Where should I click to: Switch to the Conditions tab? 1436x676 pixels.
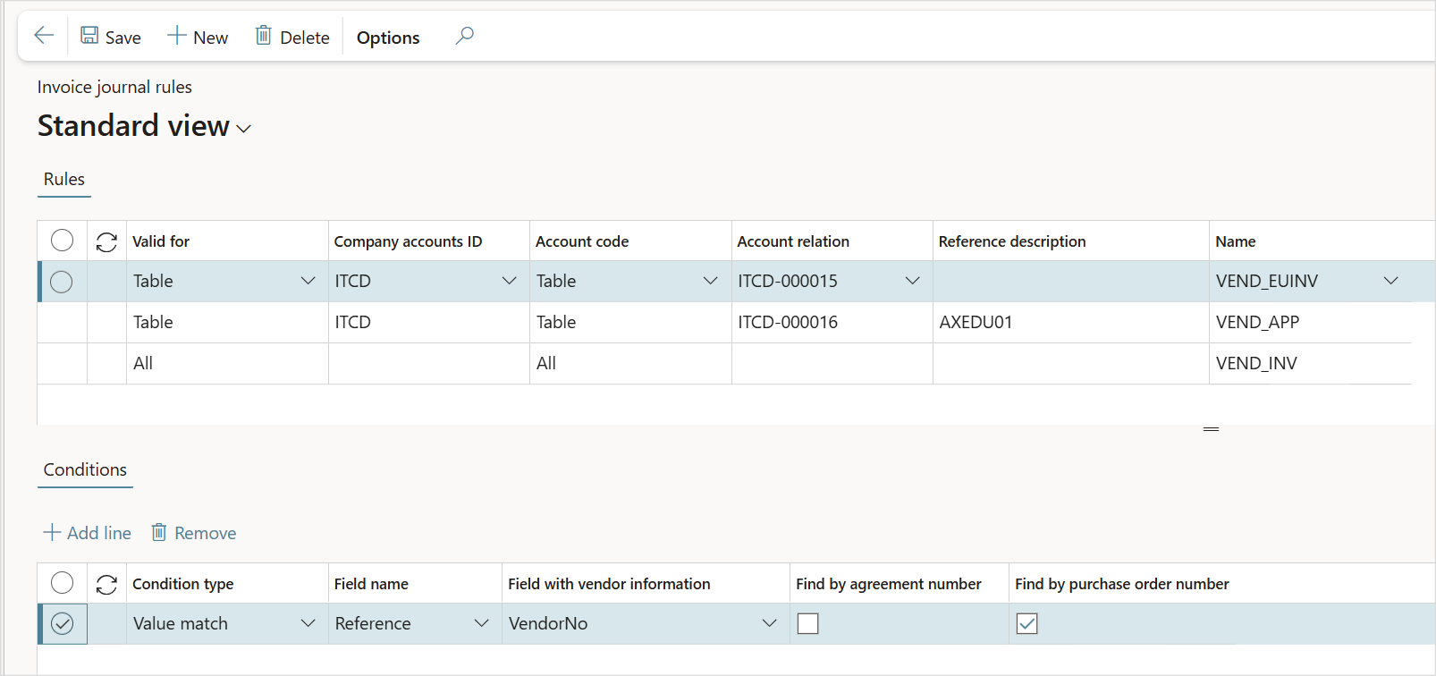(x=85, y=470)
